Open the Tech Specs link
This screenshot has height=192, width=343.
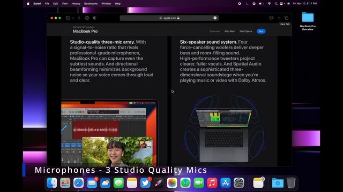(245, 31)
